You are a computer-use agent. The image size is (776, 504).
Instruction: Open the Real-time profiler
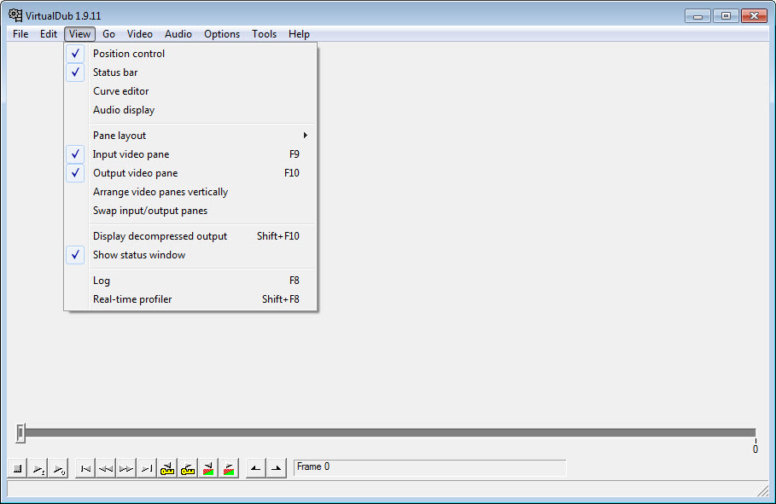(x=190, y=299)
